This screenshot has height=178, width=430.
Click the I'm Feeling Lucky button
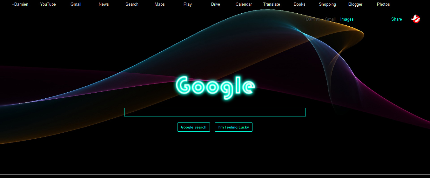[x=234, y=127]
